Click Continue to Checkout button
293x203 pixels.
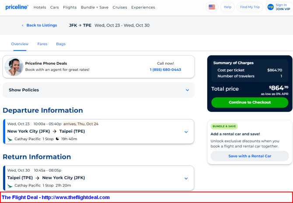[x=250, y=103]
